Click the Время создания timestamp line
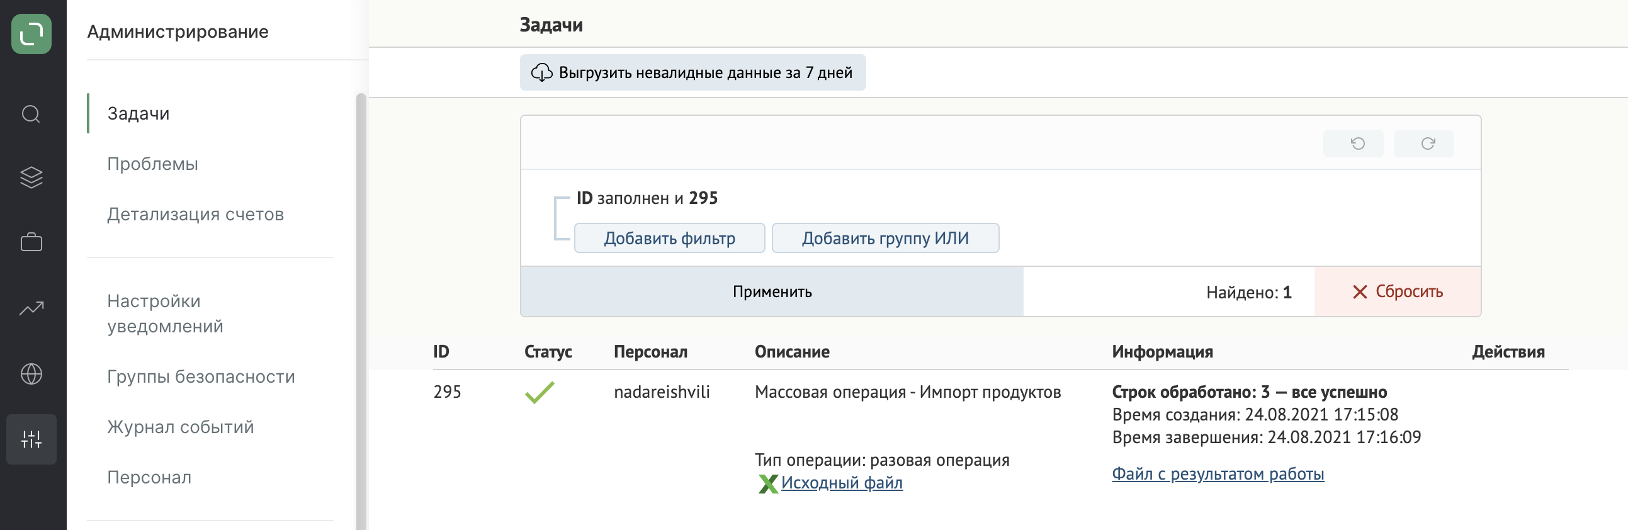This screenshot has height=530, width=1628. (x=1255, y=415)
